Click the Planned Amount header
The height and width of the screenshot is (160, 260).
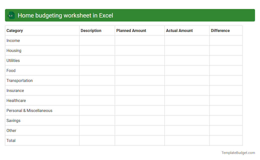coord(131,30)
